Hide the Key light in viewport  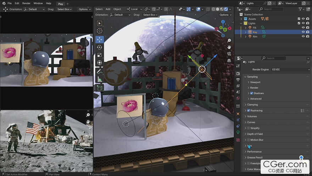coord(303,32)
